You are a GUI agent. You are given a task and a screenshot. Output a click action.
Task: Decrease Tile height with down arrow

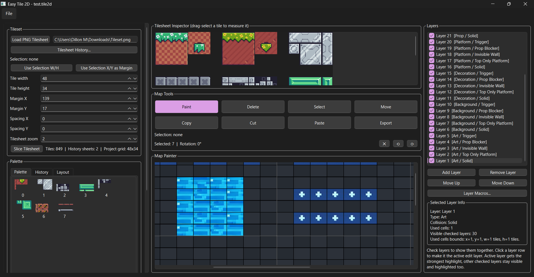[x=135, y=89]
